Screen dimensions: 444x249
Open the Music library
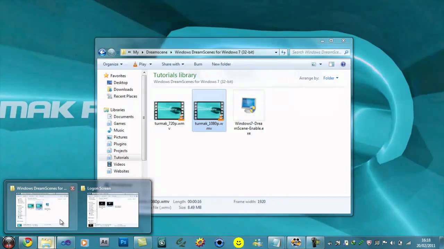point(119,130)
